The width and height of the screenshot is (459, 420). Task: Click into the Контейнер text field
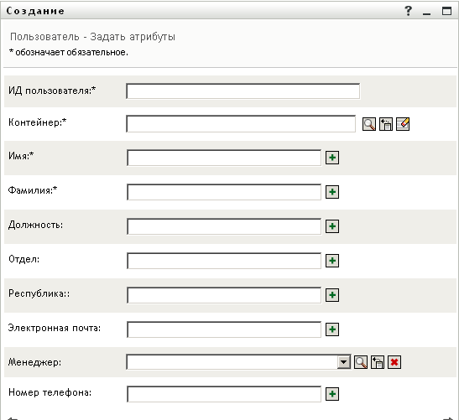pos(241,124)
